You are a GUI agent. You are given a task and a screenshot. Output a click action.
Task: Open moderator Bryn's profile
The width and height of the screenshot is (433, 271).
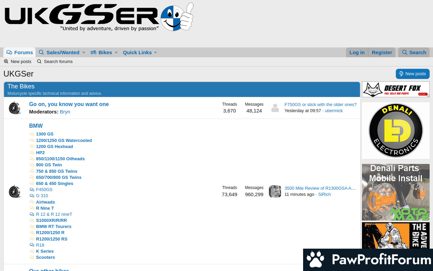[65, 112]
